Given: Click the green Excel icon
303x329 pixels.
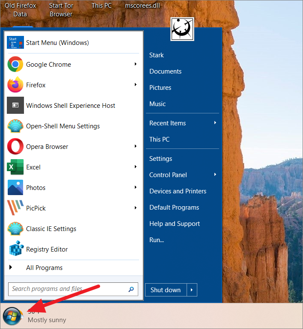Looking at the screenshot, I should (x=15, y=167).
